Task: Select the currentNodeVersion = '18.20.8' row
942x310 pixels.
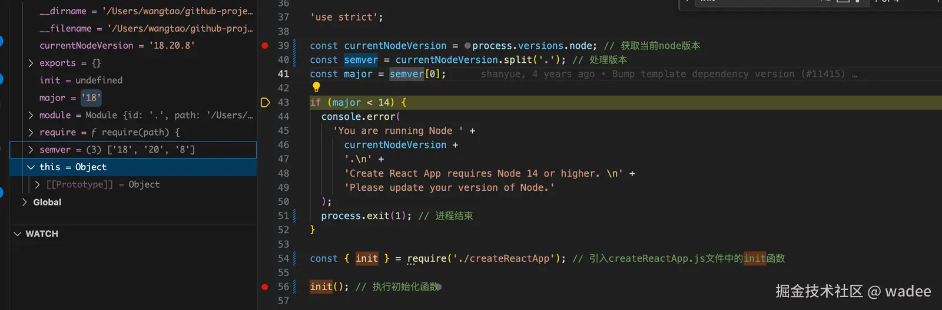Action: 133,45
